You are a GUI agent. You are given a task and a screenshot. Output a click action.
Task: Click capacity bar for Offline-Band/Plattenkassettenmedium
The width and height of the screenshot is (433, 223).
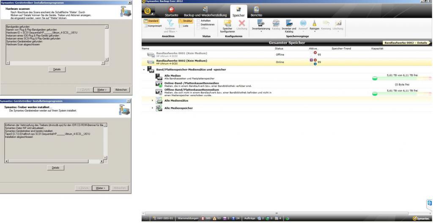coord(401,94)
